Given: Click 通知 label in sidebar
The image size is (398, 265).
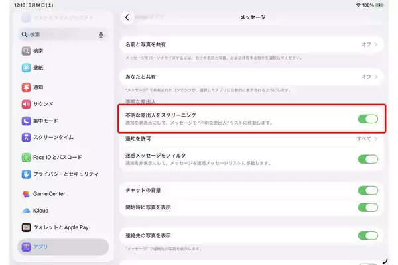Looking at the screenshot, I should [38, 87].
